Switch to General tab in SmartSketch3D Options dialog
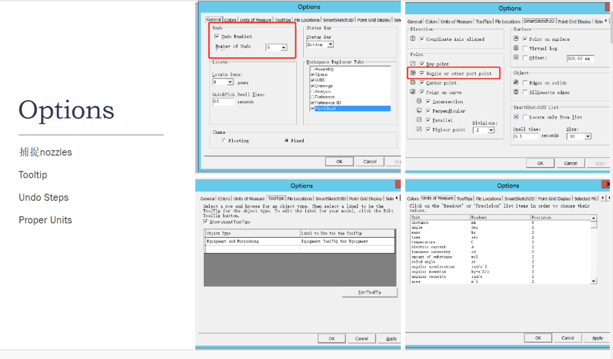This screenshot has height=359, width=613. coord(414,22)
